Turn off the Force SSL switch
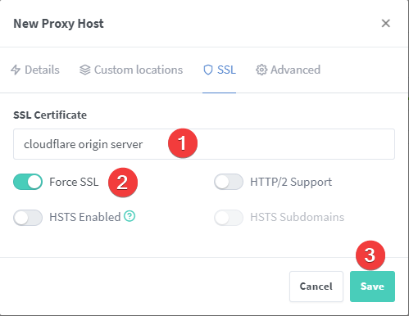This screenshot has height=316, width=409. pyautogui.click(x=28, y=182)
